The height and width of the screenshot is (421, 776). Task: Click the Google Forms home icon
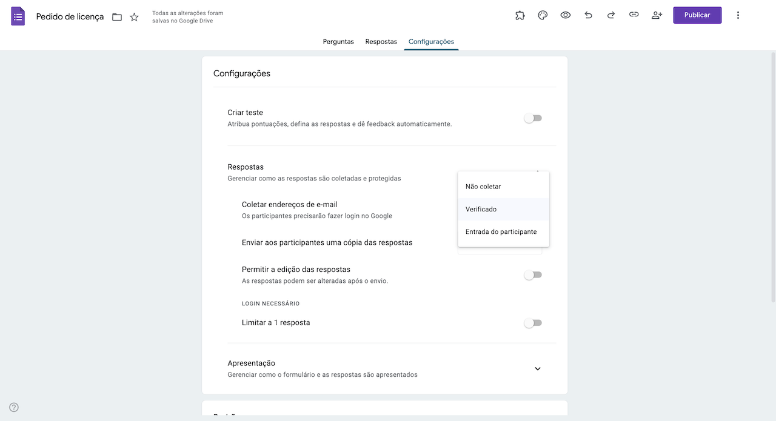coord(18,16)
